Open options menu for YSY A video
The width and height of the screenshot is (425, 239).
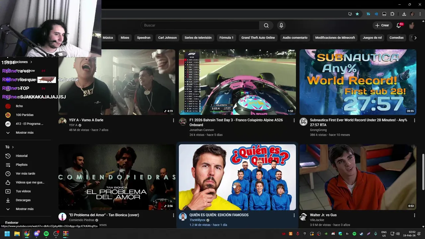[173, 120]
